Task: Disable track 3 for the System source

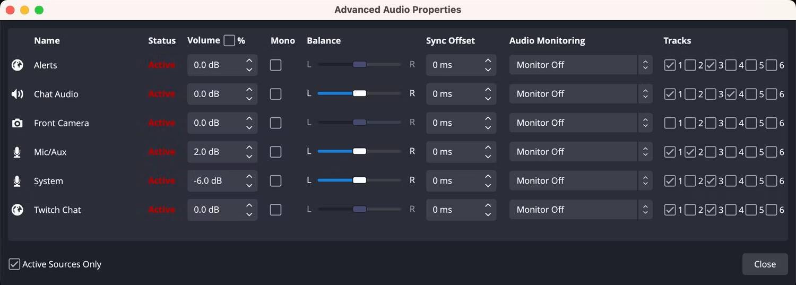Action: (x=711, y=181)
